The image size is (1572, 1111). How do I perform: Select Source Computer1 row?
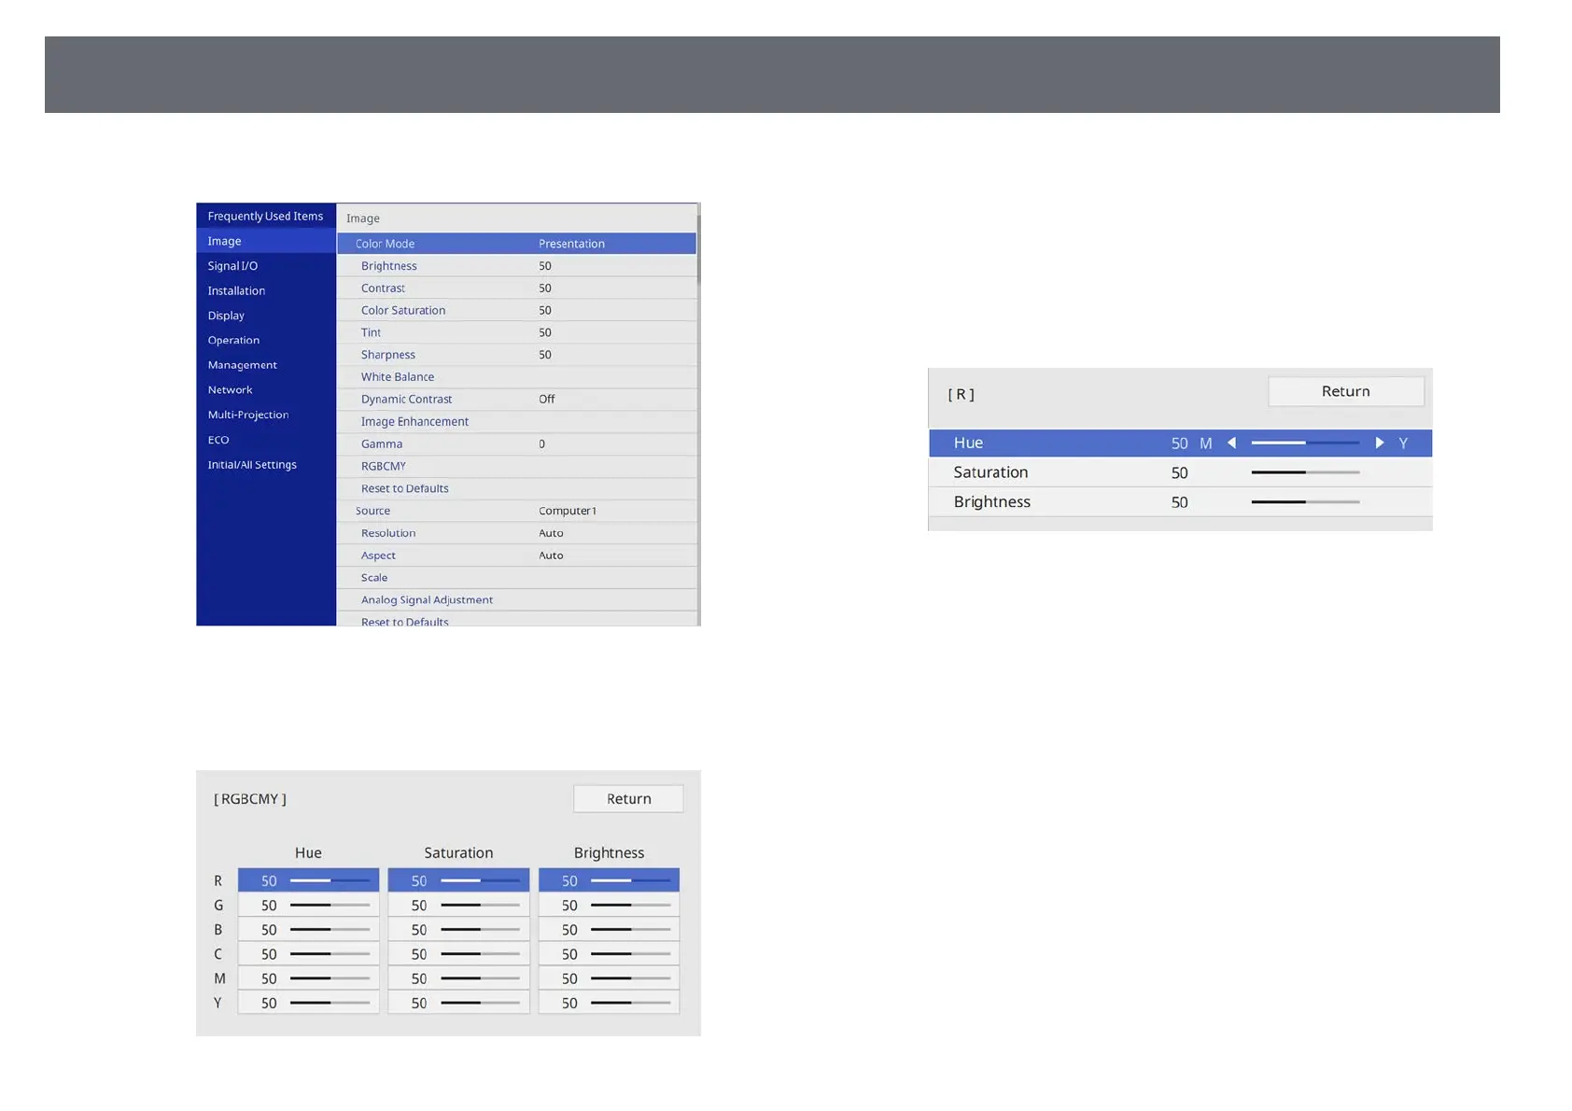pyautogui.click(x=516, y=511)
